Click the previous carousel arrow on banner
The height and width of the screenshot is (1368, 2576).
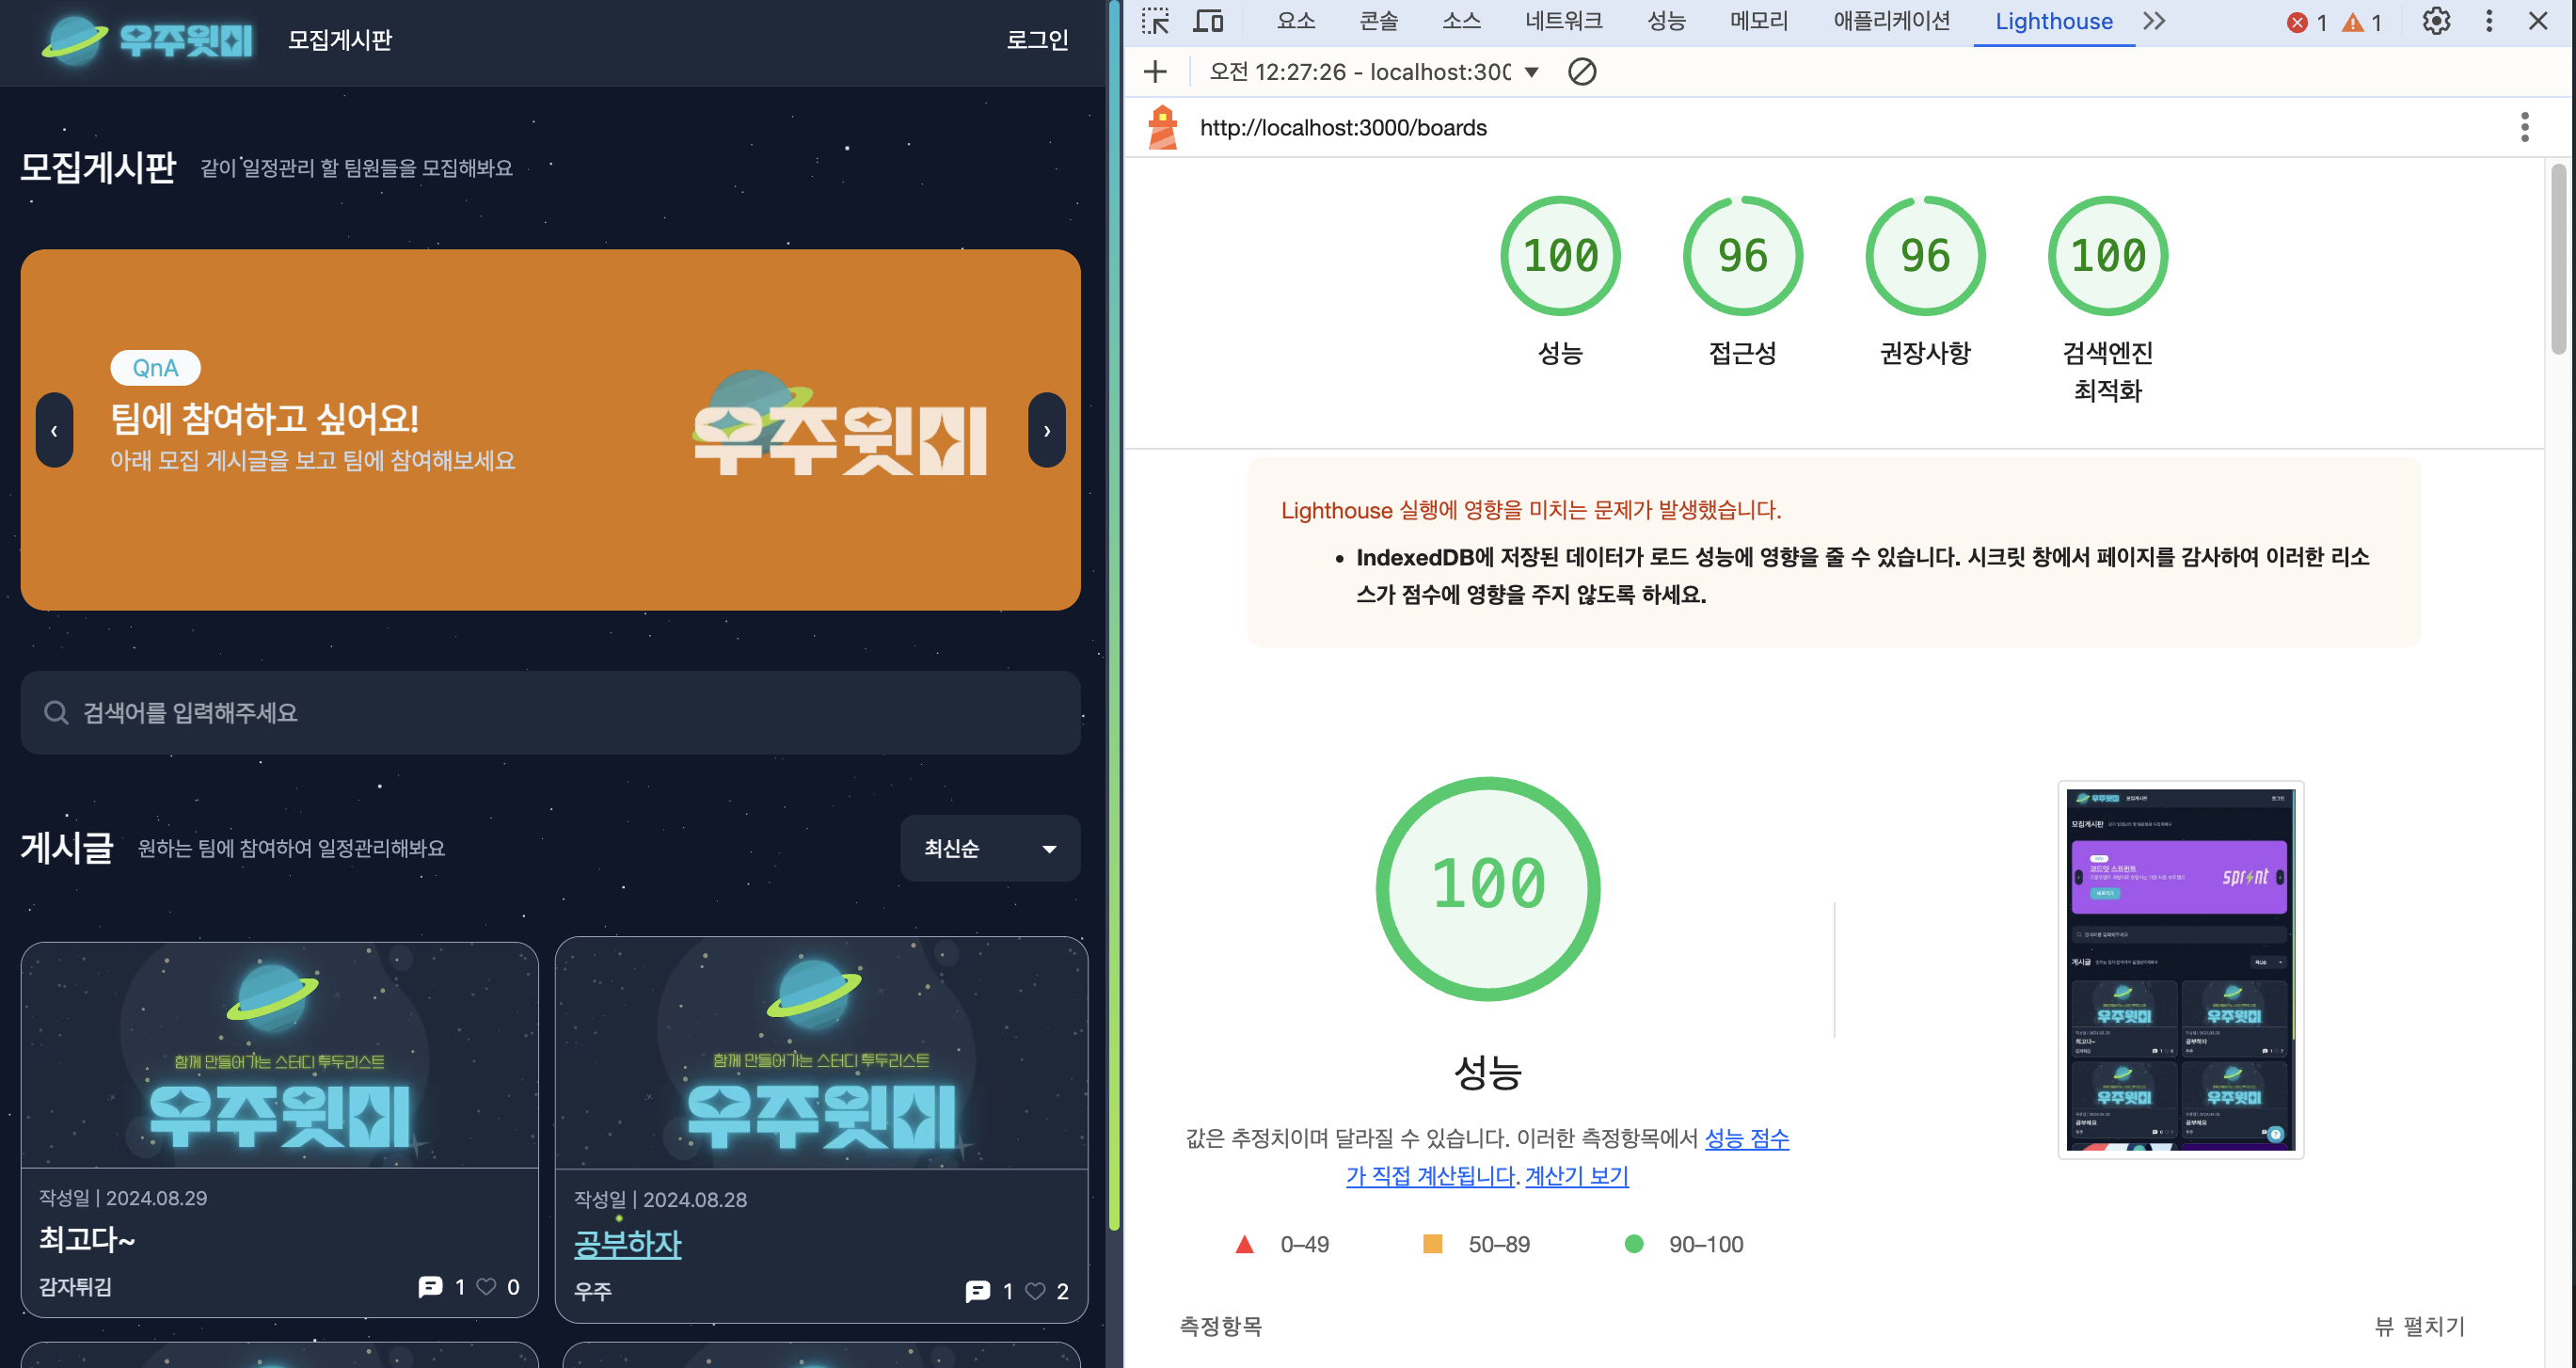(54, 430)
